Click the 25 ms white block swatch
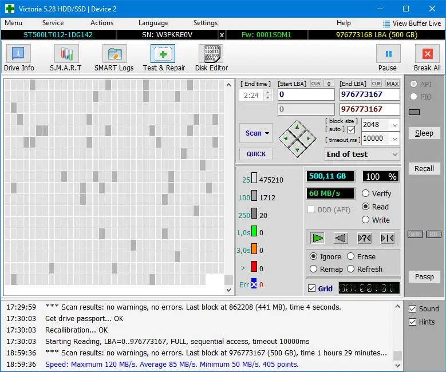 [x=254, y=178]
